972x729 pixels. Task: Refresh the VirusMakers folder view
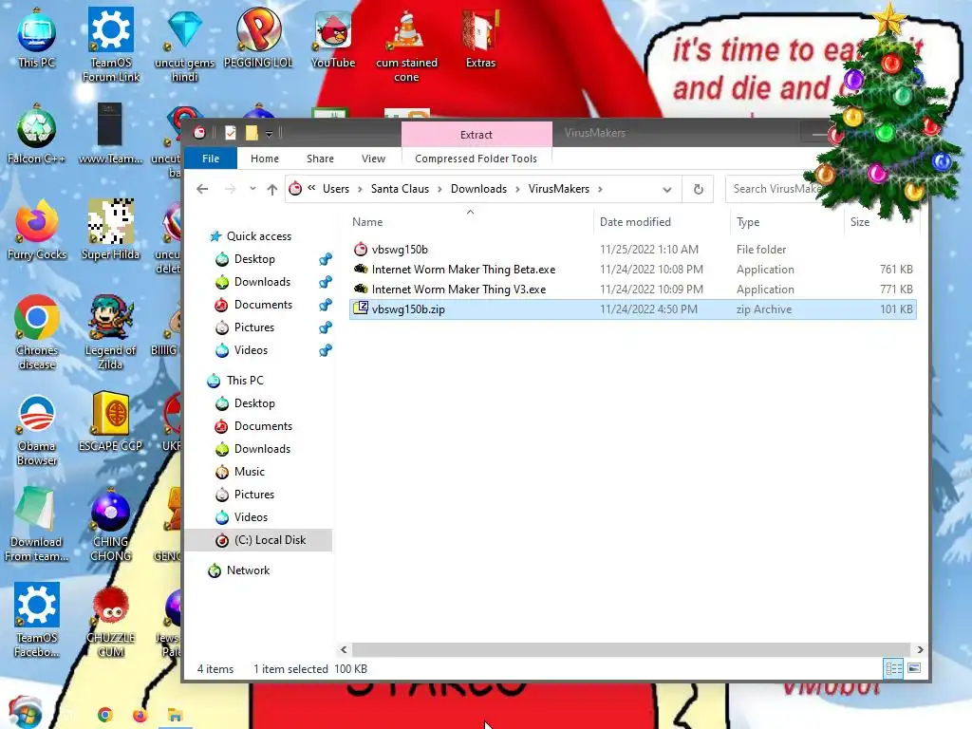click(698, 189)
